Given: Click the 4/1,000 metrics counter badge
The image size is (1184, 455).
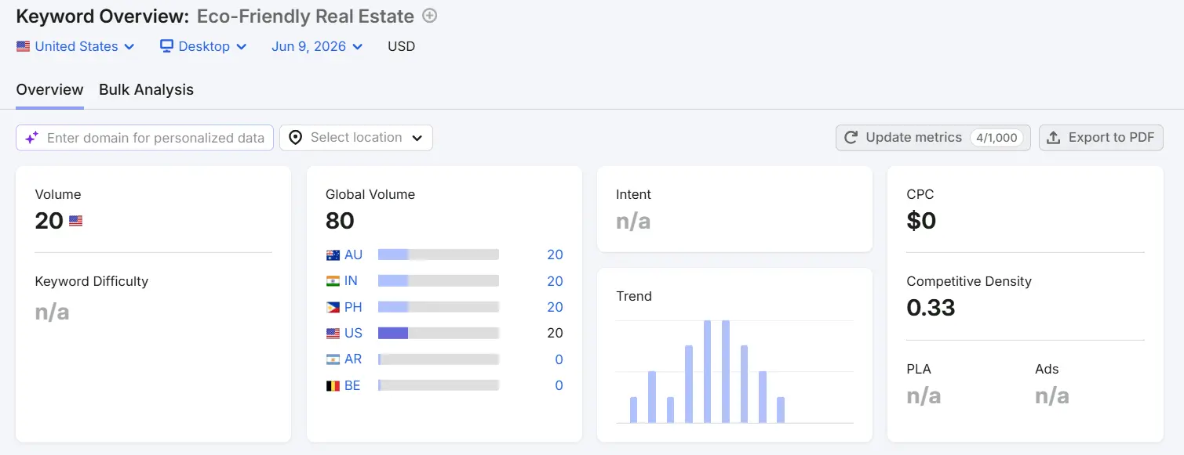Looking at the screenshot, I should tap(996, 138).
